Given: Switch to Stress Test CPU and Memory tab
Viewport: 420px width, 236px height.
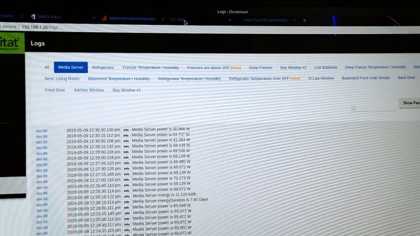Looking at the screenshot, I should [x=265, y=20].
